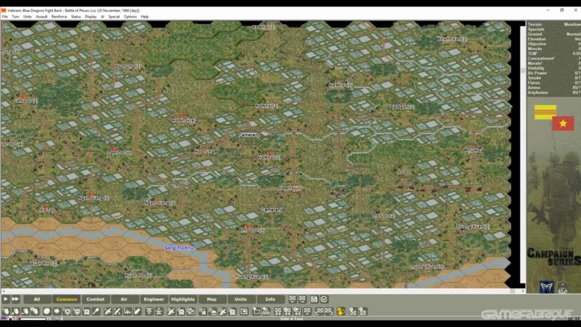Open the File menu
The image size is (581, 327).
(x=5, y=17)
